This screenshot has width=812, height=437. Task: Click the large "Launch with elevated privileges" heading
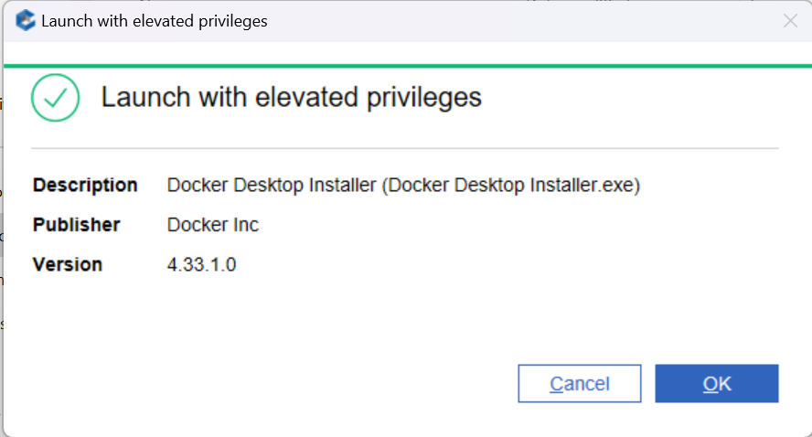click(291, 97)
